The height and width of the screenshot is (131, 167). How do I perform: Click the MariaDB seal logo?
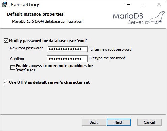pos(155,18)
